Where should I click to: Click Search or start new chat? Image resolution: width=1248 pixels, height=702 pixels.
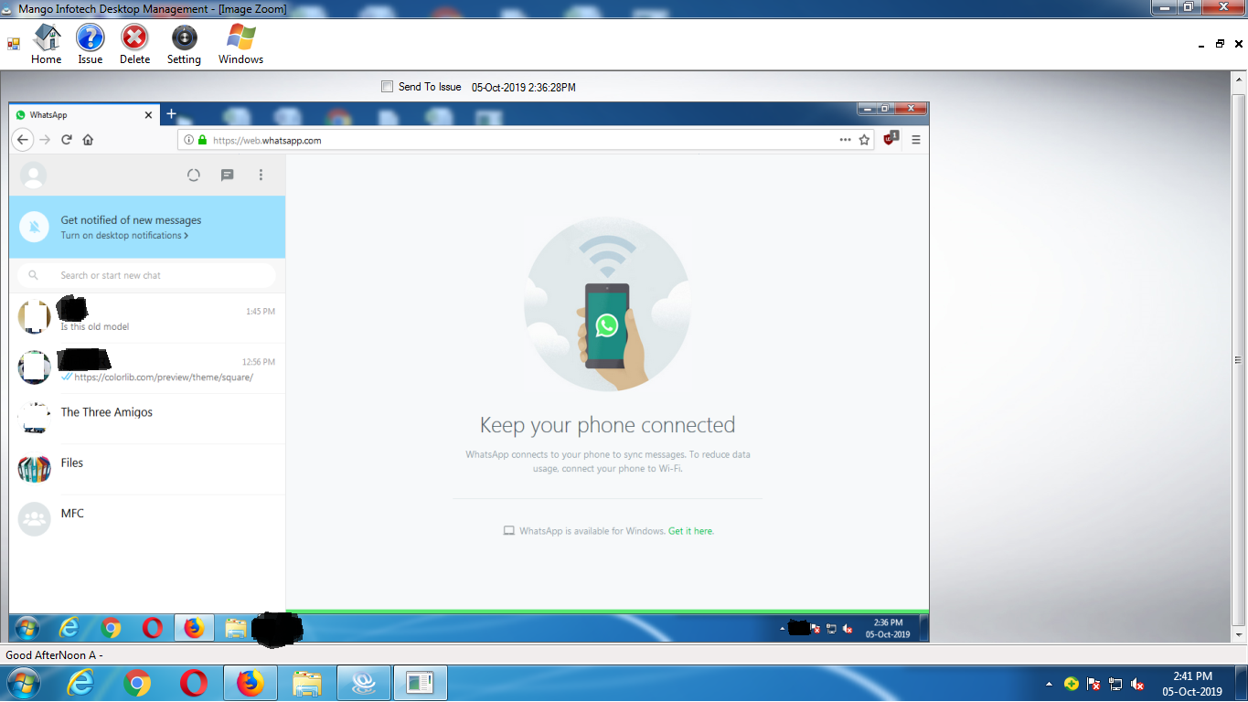146,275
